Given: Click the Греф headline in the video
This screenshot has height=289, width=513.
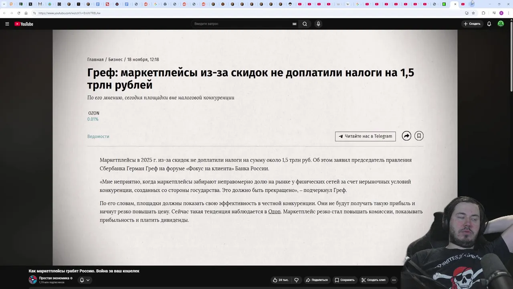Looking at the screenshot, I should click(250, 79).
